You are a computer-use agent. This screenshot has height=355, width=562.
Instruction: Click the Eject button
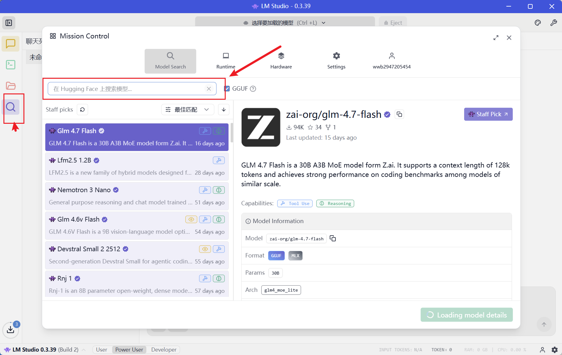[393, 23]
